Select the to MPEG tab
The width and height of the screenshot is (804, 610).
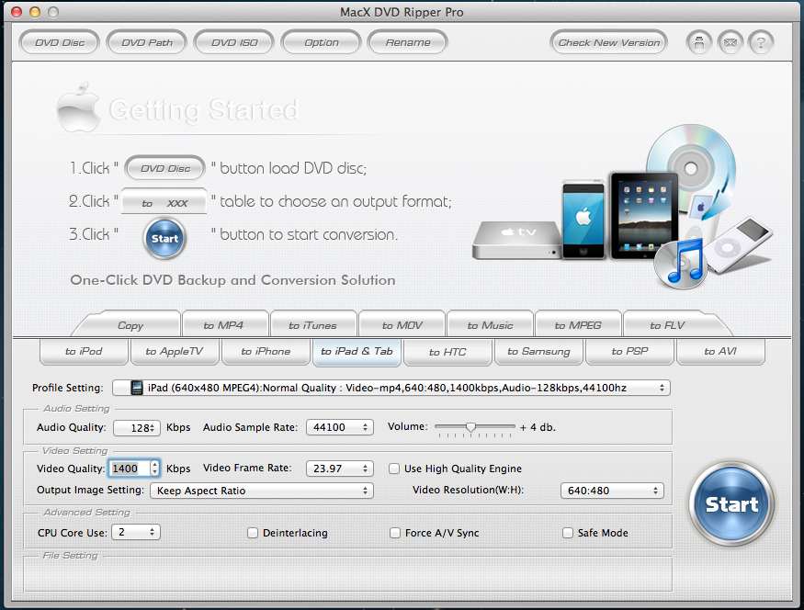(578, 325)
